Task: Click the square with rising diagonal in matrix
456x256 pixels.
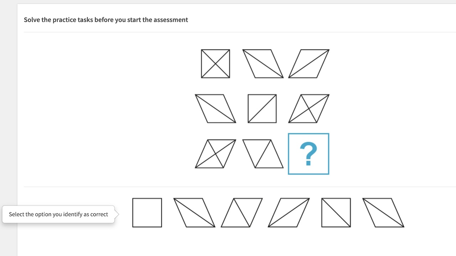Action: click(262, 108)
